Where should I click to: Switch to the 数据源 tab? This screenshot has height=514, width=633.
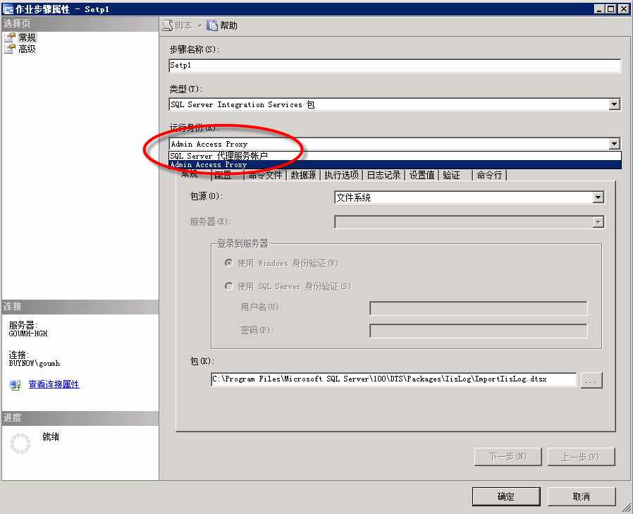pyautogui.click(x=303, y=175)
